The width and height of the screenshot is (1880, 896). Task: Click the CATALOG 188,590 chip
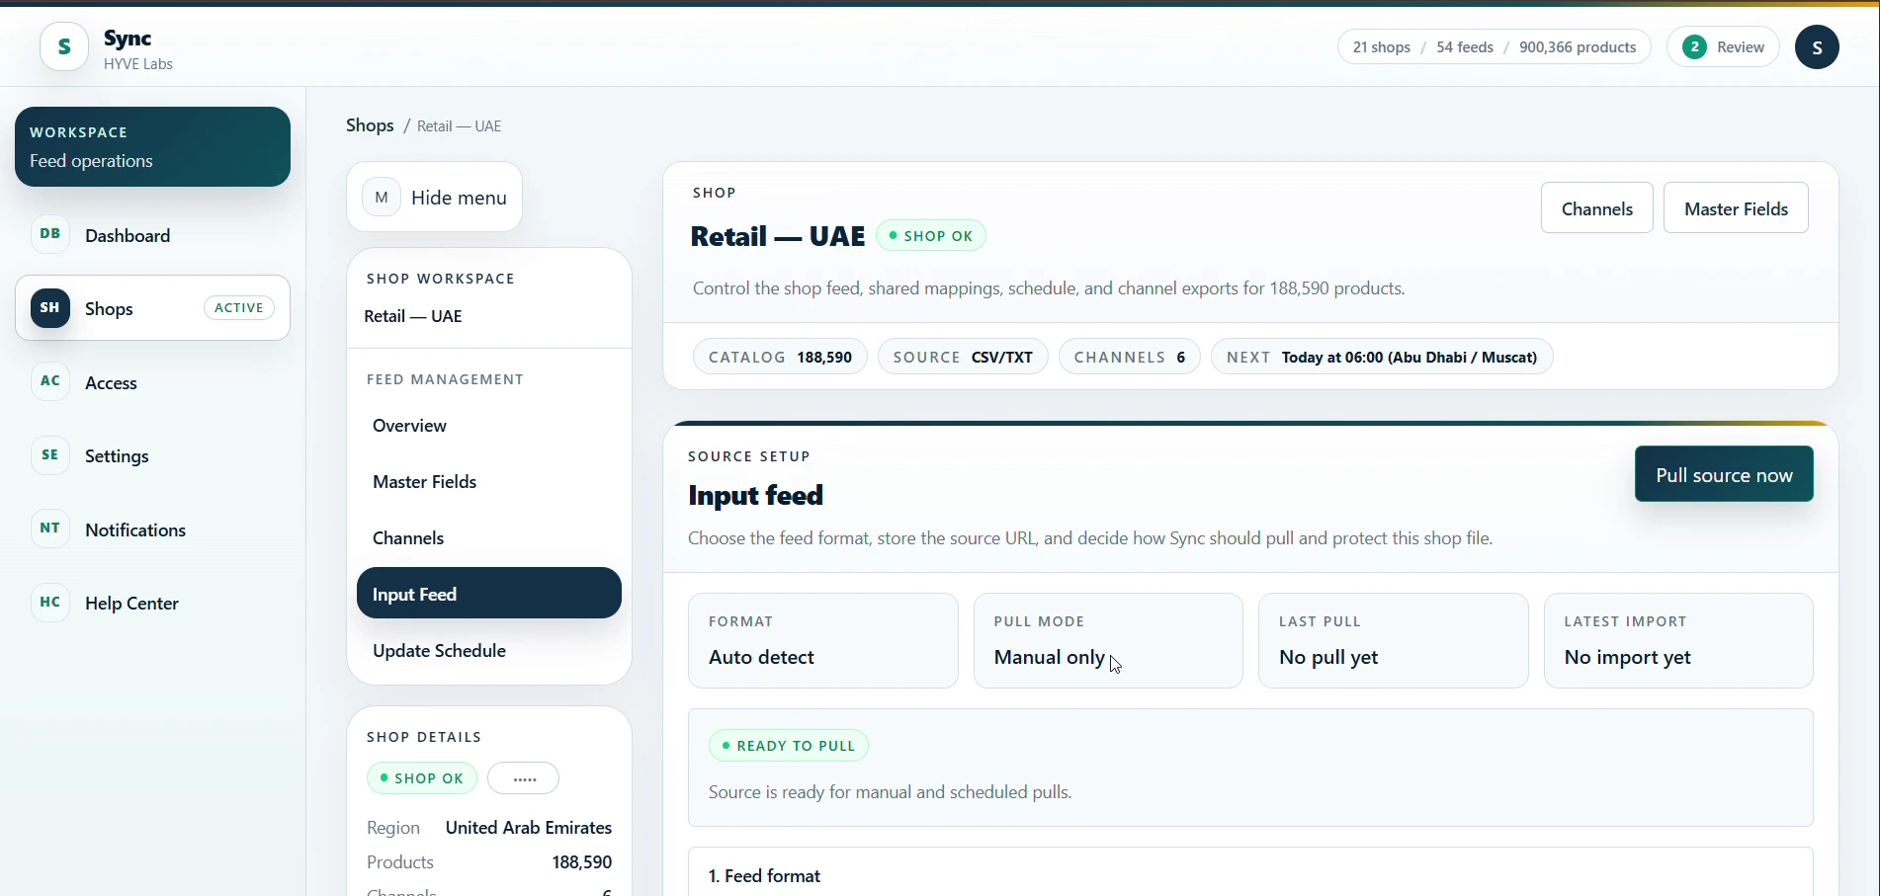tap(780, 357)
